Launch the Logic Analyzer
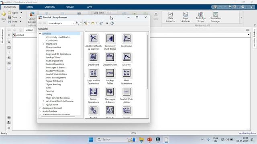The height and width of the screenshot is (144, 257). coord(186,17)
